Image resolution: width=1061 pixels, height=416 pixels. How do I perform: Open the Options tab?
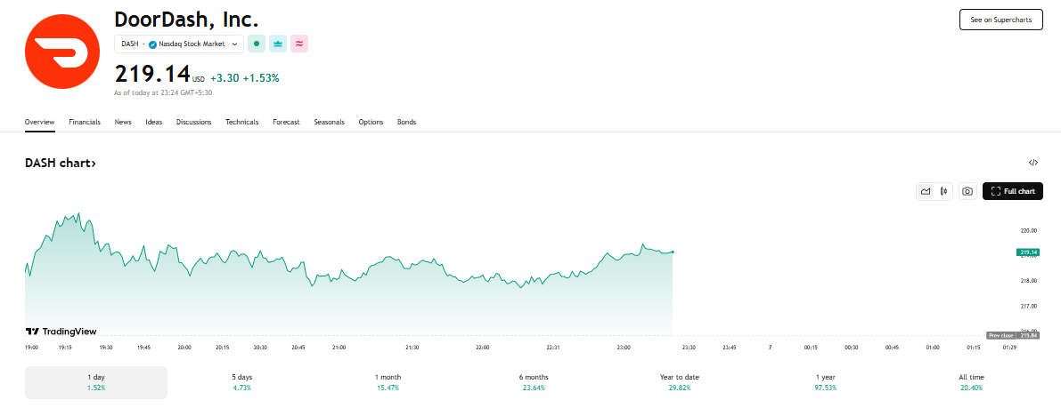pos(371,123)
